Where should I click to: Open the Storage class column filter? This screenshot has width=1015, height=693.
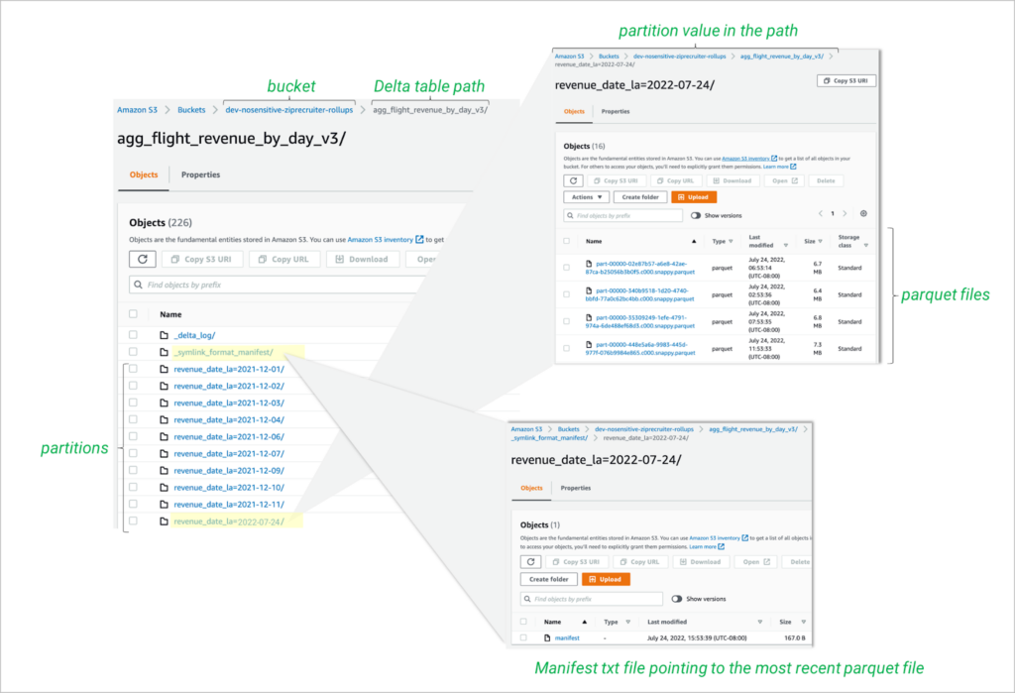pyautogui.click(x=867, y=244)
